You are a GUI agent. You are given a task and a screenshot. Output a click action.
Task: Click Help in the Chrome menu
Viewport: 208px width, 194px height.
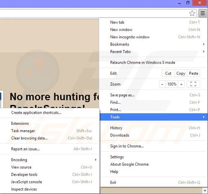click(153, 171)
